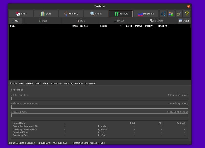Click the Bytes Complete progress bar
This screenshot has width=205, height=148.
coord(100,98)
